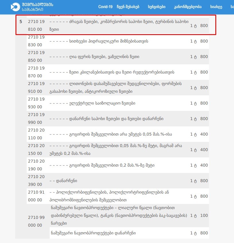Click value 400 in 2710 20 190 00 row
Image resolution: width=234 pixels, height=243 pixels.
(204, 165)
